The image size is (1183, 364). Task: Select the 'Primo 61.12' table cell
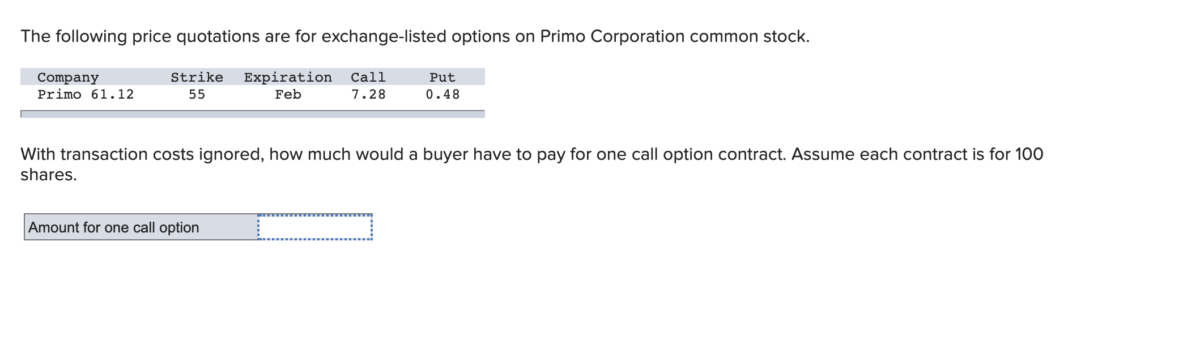click(x=86, y=95)
